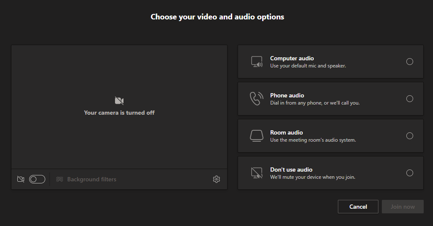Click the camera preview area

click(x=119, y=107)
